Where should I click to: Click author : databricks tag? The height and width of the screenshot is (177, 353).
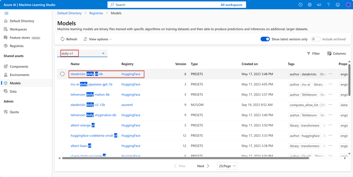(303, 74)
